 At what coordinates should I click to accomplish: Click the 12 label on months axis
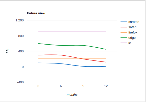(106, 86)
